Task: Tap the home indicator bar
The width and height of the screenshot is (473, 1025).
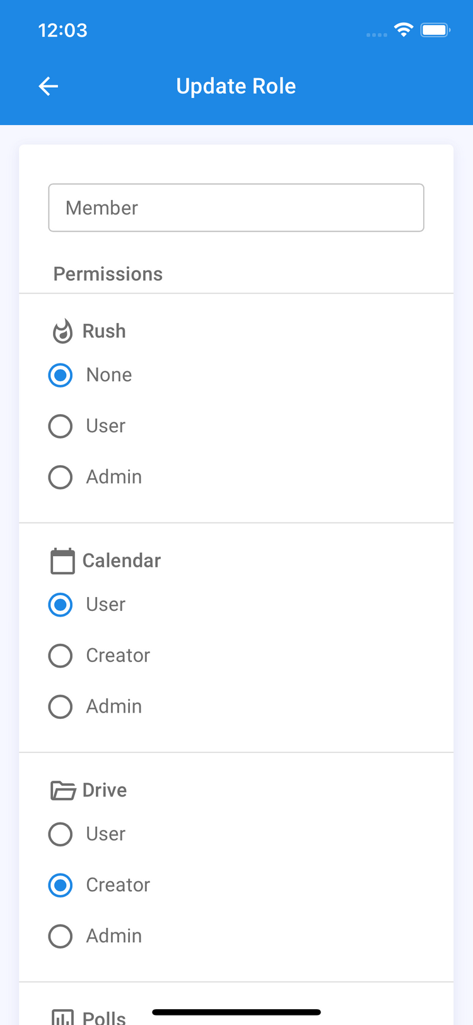Action: [236, 1012]
